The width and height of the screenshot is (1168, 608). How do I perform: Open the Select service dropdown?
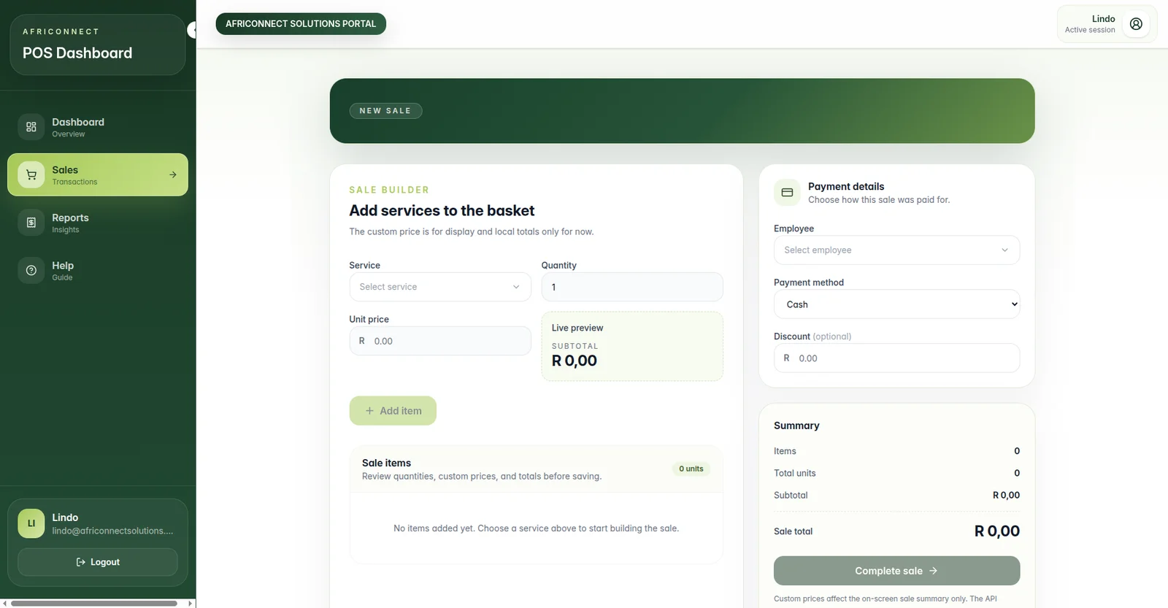[x=440, y=287]
